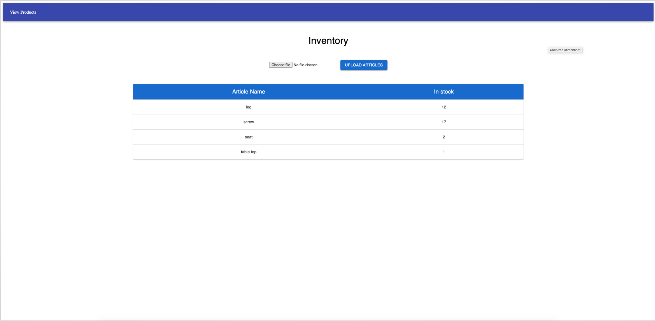Click the 'Captured screenshot' tooltip
This screenshot has height=321, width=655.
[565, 50]
